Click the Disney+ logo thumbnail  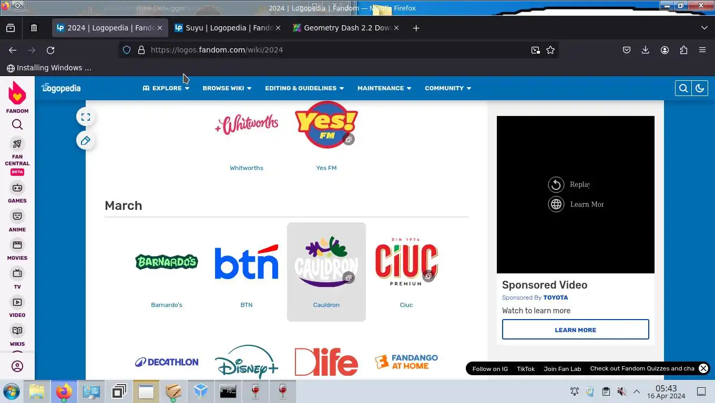click(x=247, y=362)
